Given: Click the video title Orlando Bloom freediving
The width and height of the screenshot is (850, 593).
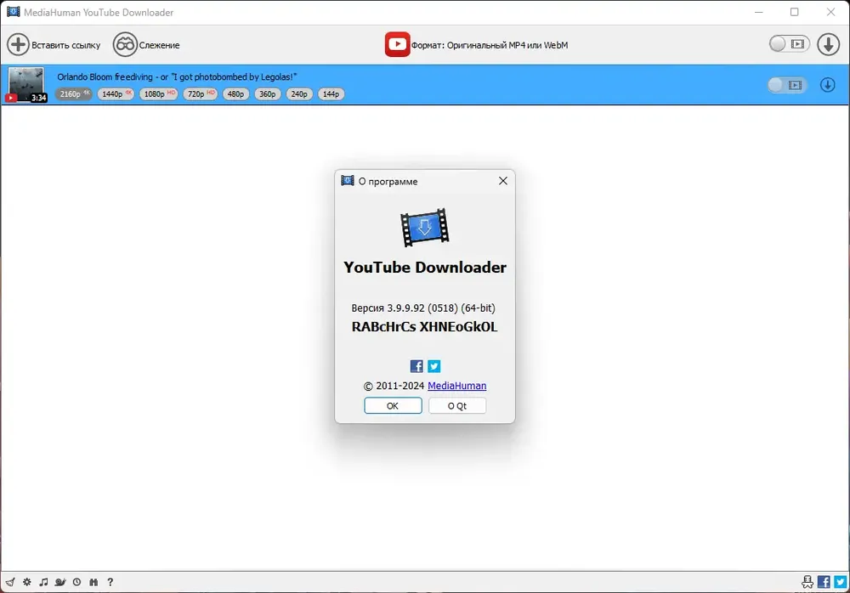Looking at the screenshot, I should [x=177, y=77].
